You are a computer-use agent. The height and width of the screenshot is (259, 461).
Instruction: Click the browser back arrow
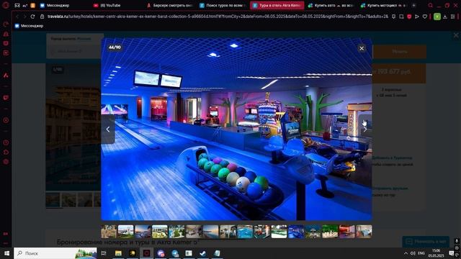click(x=17, y=17)
